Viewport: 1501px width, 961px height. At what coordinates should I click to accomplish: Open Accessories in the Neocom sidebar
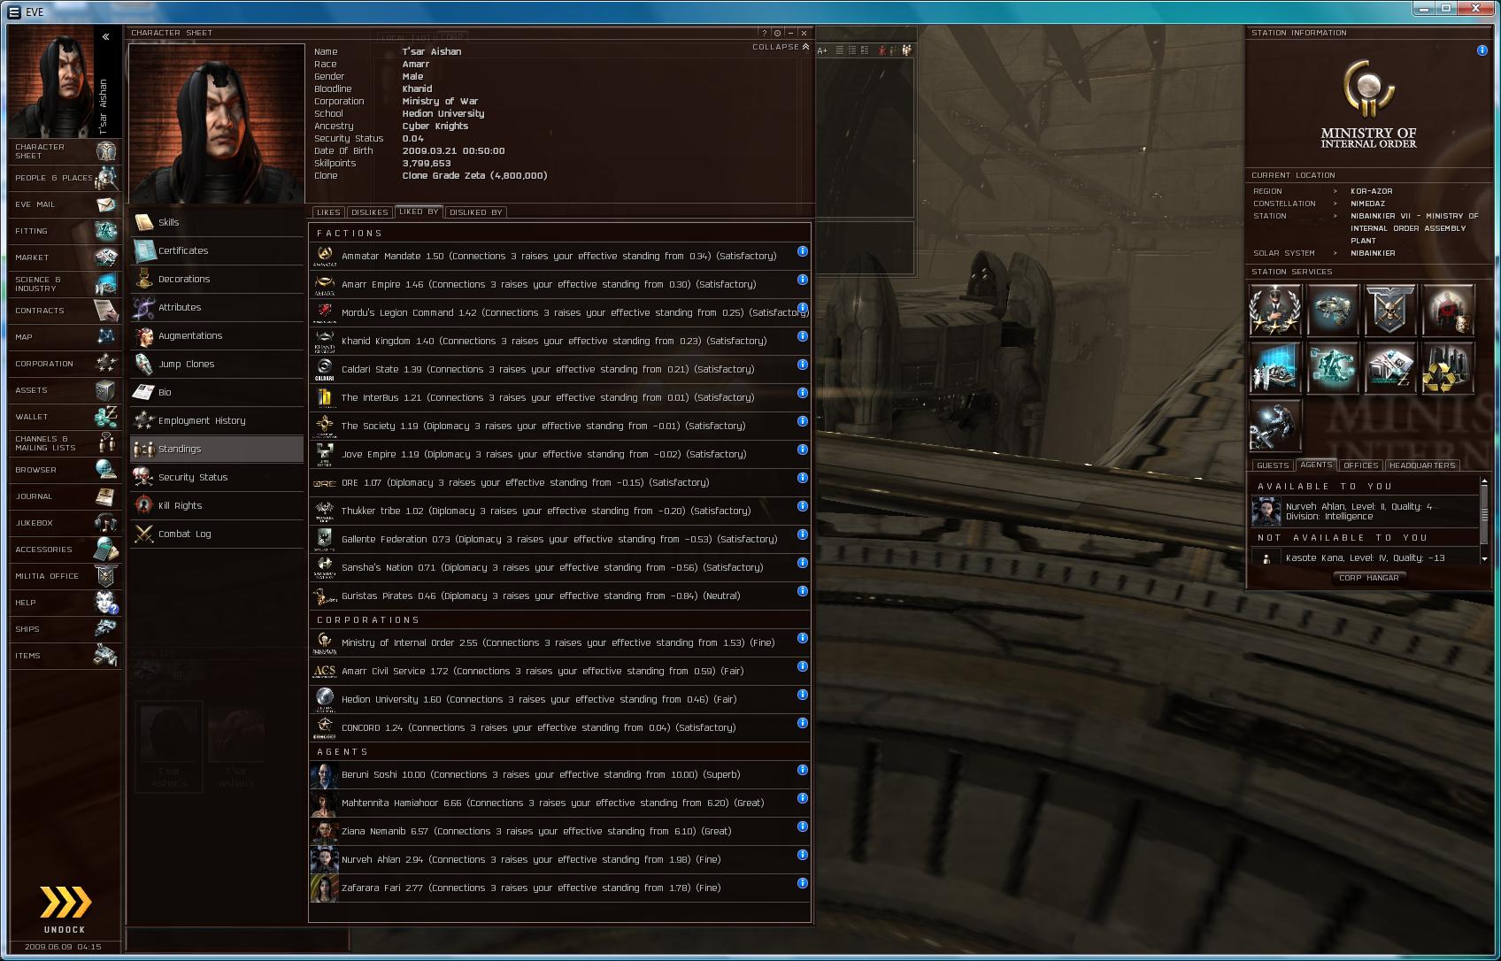(x=65, y=550)
